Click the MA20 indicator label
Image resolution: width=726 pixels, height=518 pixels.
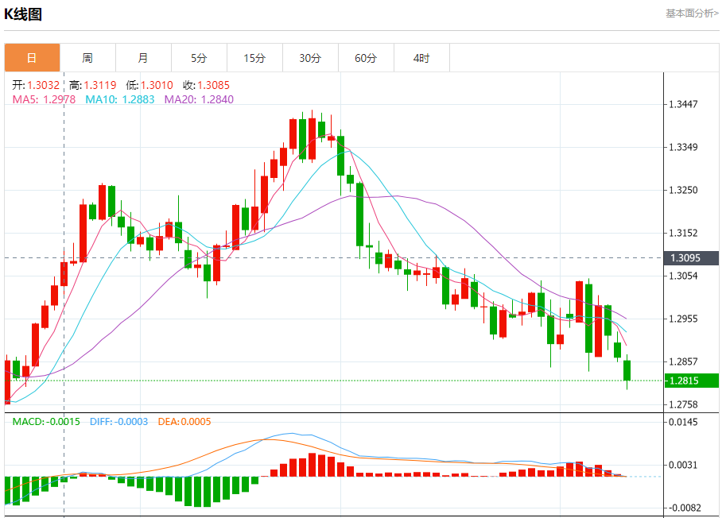199,99
